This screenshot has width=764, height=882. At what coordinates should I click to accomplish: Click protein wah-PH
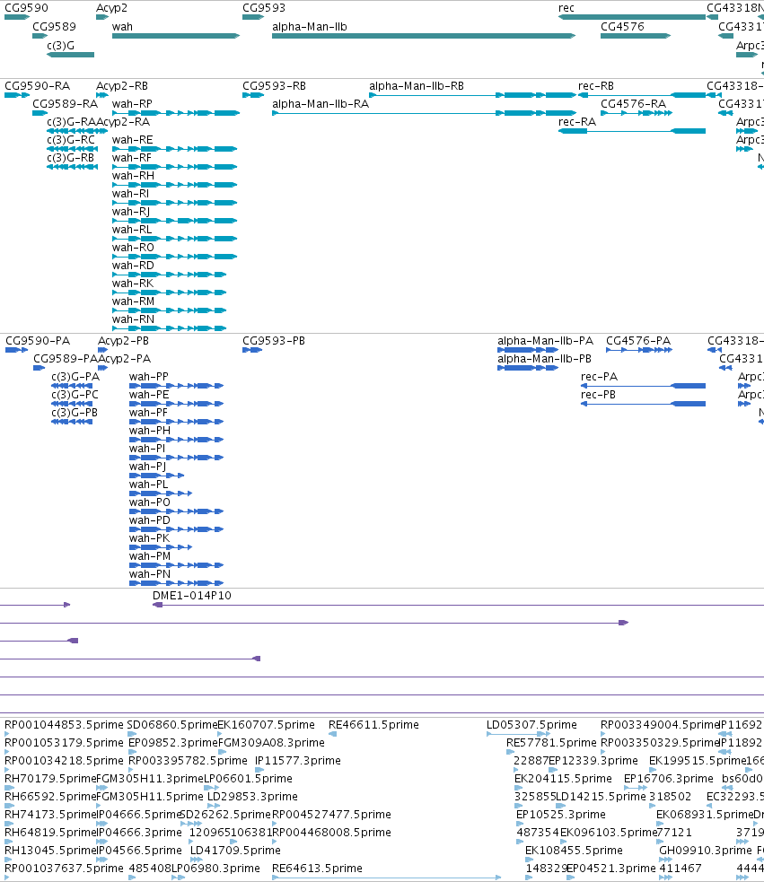tap(176, 440)
